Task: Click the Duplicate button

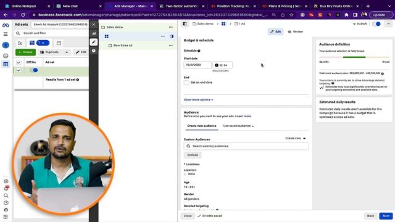Action: [x=49, y=52]
